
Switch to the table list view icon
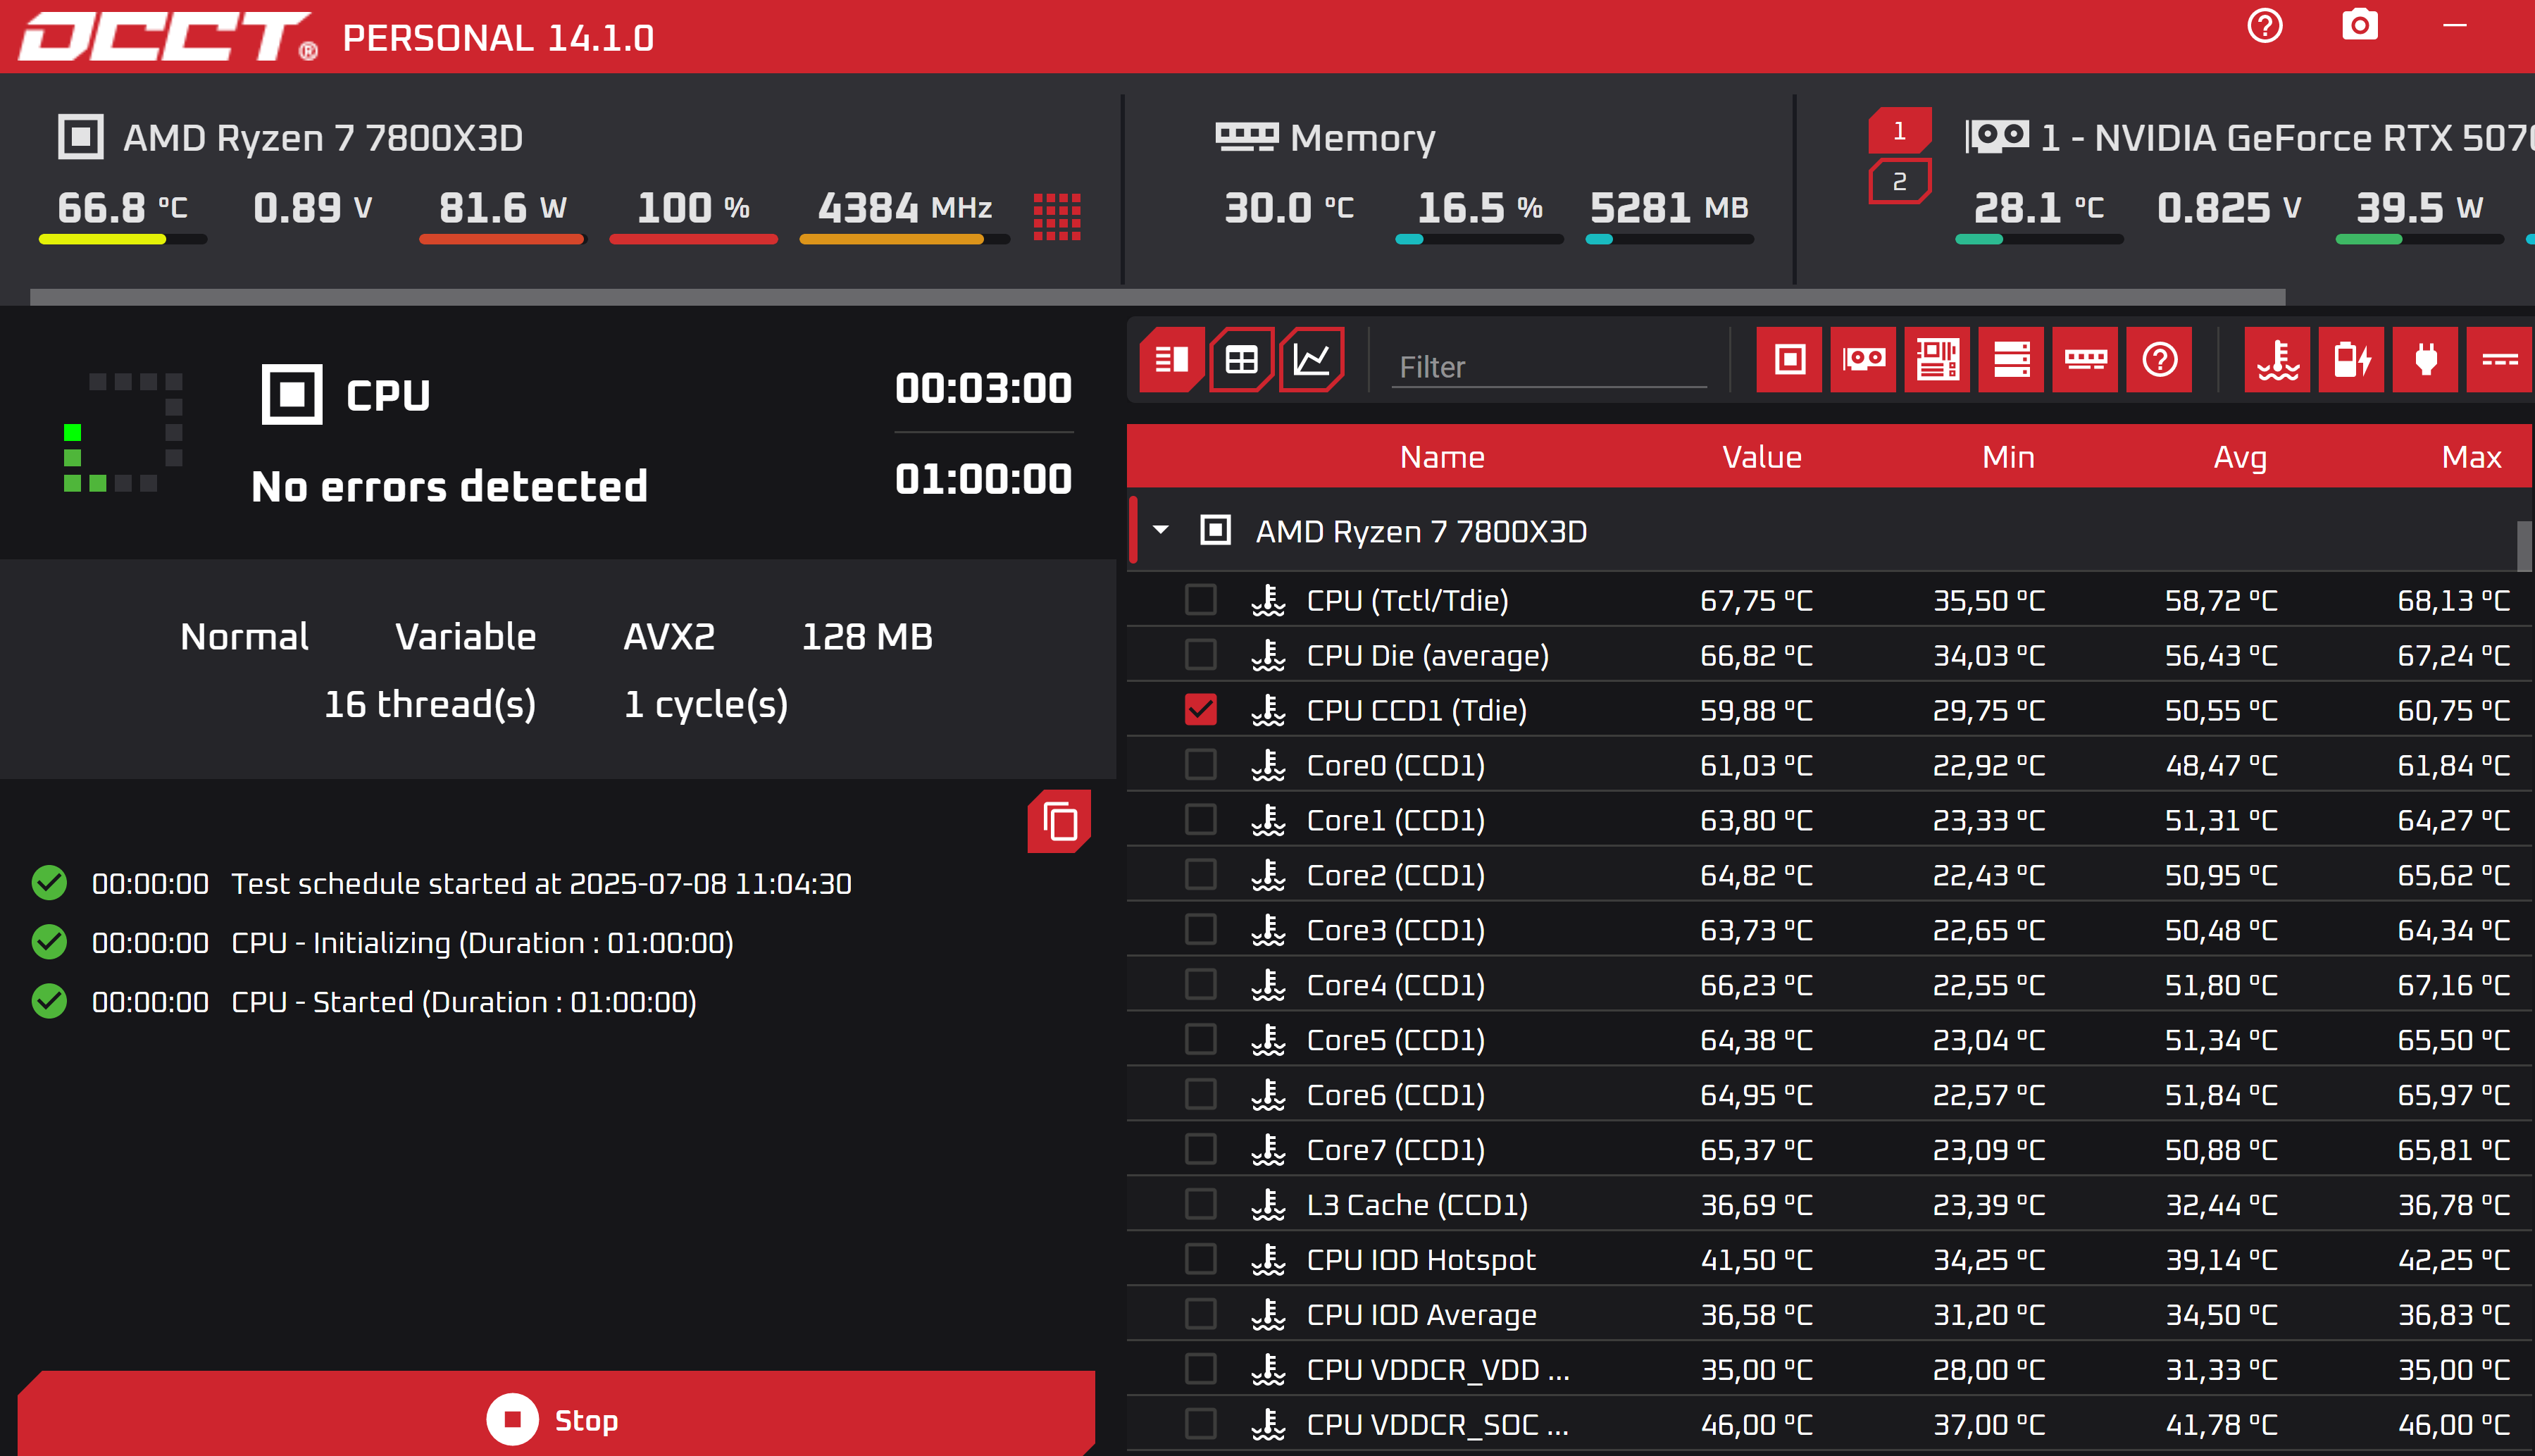click(1171, 359)
